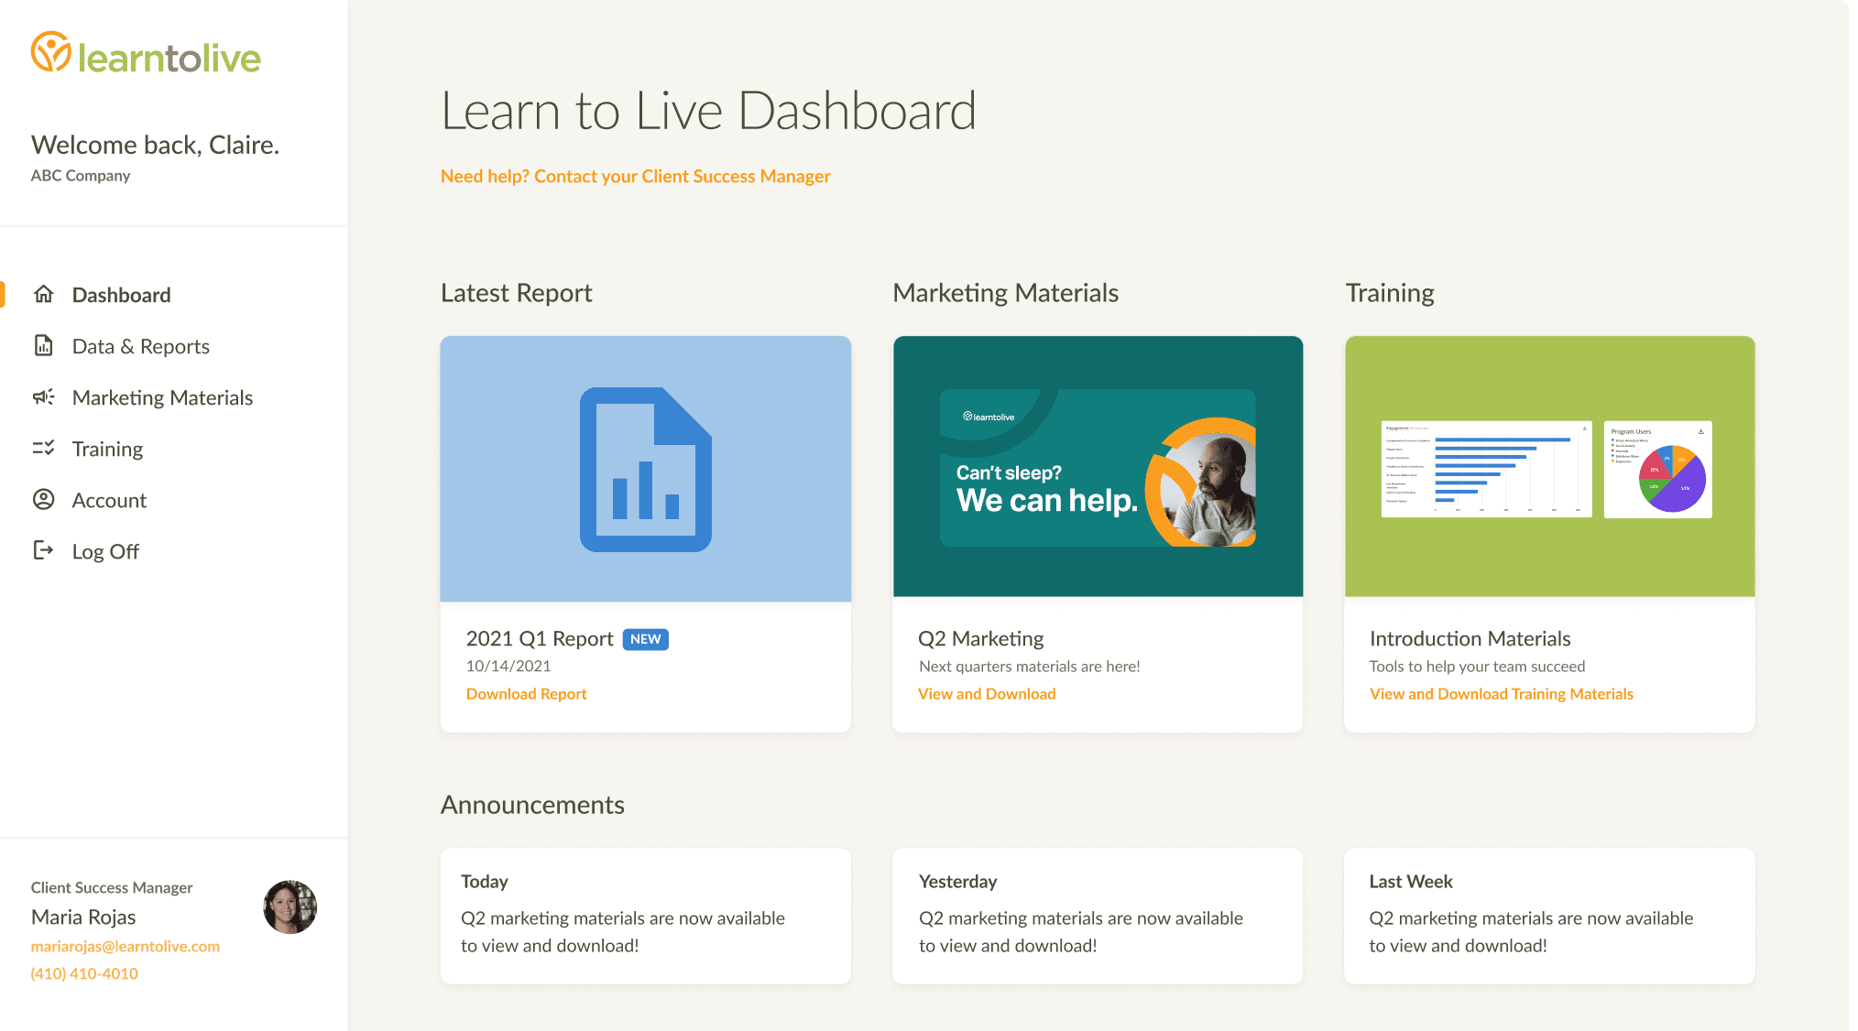Image resolution: width=1858 pixels, height=1031 pixels.
Task: Click the (410) 410-4010 phone number
Action: pyautogui.click(x=84, y=973)
